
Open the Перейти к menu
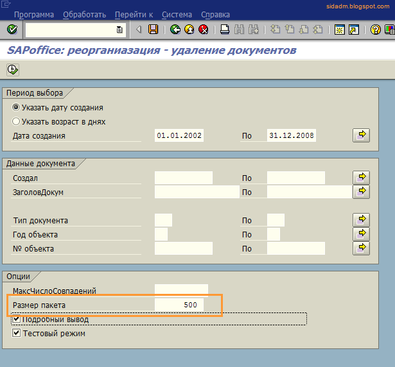pyautogui.click(x=134, y=15)
